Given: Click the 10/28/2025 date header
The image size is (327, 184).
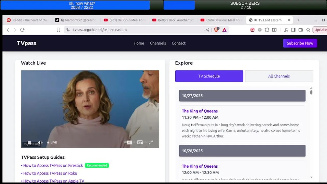Looking at the screenshot, I should pyautogui.click(x=242, y=151).
